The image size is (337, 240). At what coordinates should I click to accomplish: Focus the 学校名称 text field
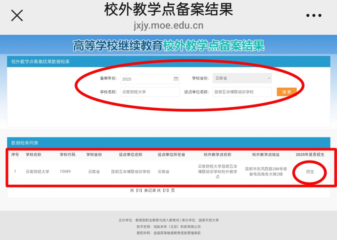coord(150,92)
